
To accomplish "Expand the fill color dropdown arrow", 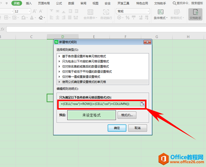I will pyautogui.click(x=27, y=18).
